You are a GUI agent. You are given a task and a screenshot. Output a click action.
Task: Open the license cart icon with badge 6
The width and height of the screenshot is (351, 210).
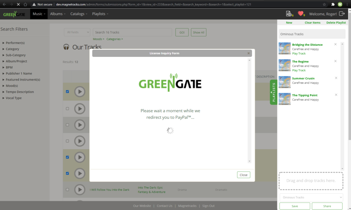click(x=289, y=14)
